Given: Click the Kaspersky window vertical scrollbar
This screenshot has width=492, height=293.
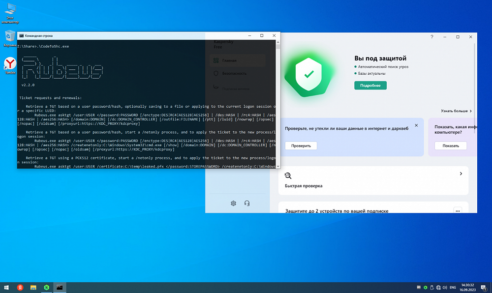Looking at the screenshot, I should click(x=474, y=88).
